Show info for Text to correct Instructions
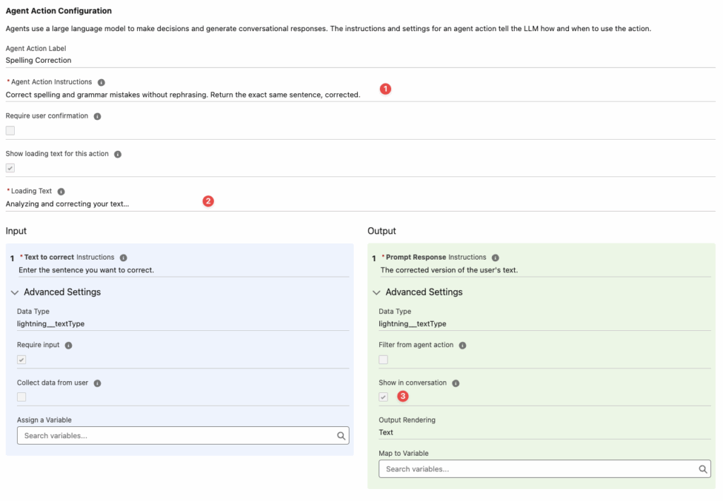The width and height of the screenshot is (723, 501). [124, 258]
